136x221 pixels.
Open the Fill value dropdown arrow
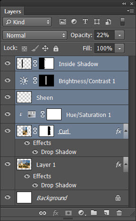(119, 49)
